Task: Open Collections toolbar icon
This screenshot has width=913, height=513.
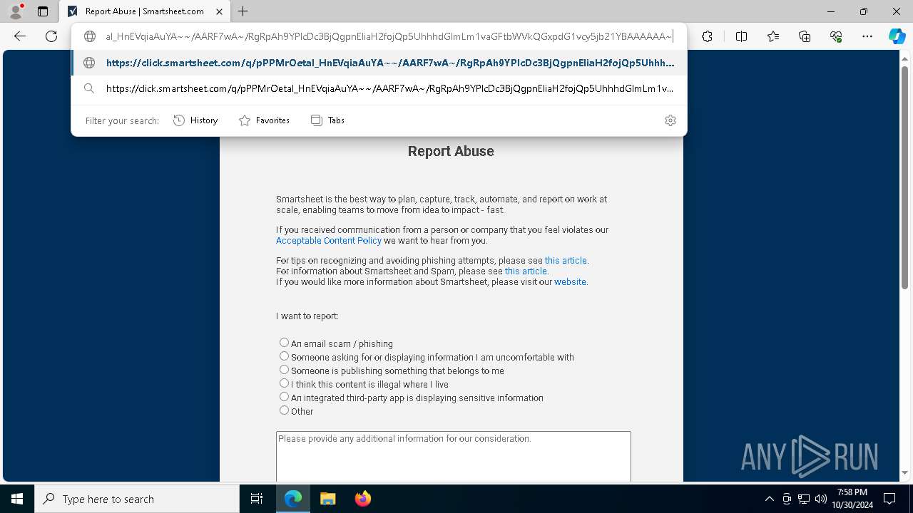Action: [x=805, y=36]
